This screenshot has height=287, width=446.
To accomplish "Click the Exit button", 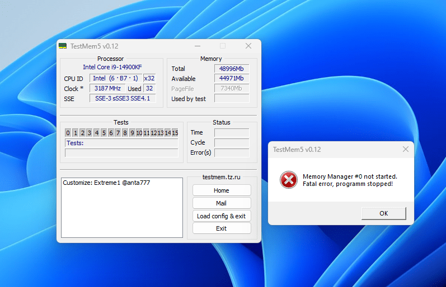I will click(222, 228).
